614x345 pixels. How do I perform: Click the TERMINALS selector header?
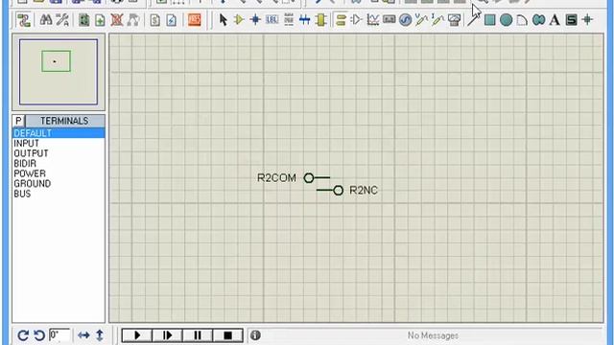64,121
